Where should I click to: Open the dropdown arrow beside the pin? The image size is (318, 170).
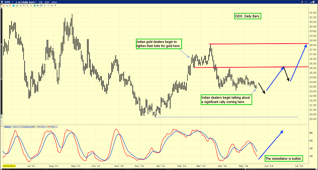coord(308,2)
